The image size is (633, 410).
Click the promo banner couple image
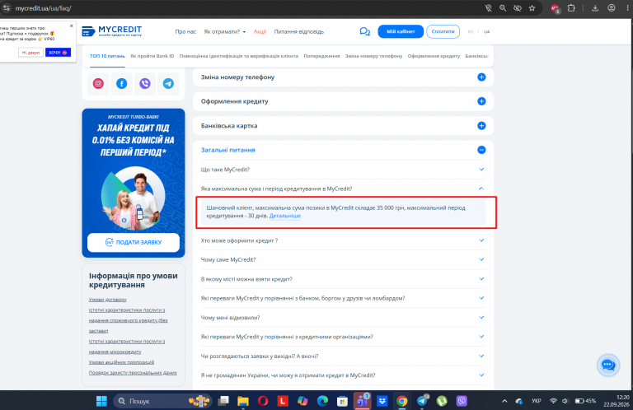tap(134, 198)
